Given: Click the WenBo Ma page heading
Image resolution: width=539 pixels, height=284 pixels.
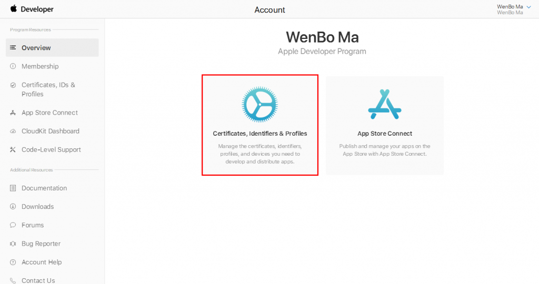Looking at the screenshot, I should (x=322, y=37).
